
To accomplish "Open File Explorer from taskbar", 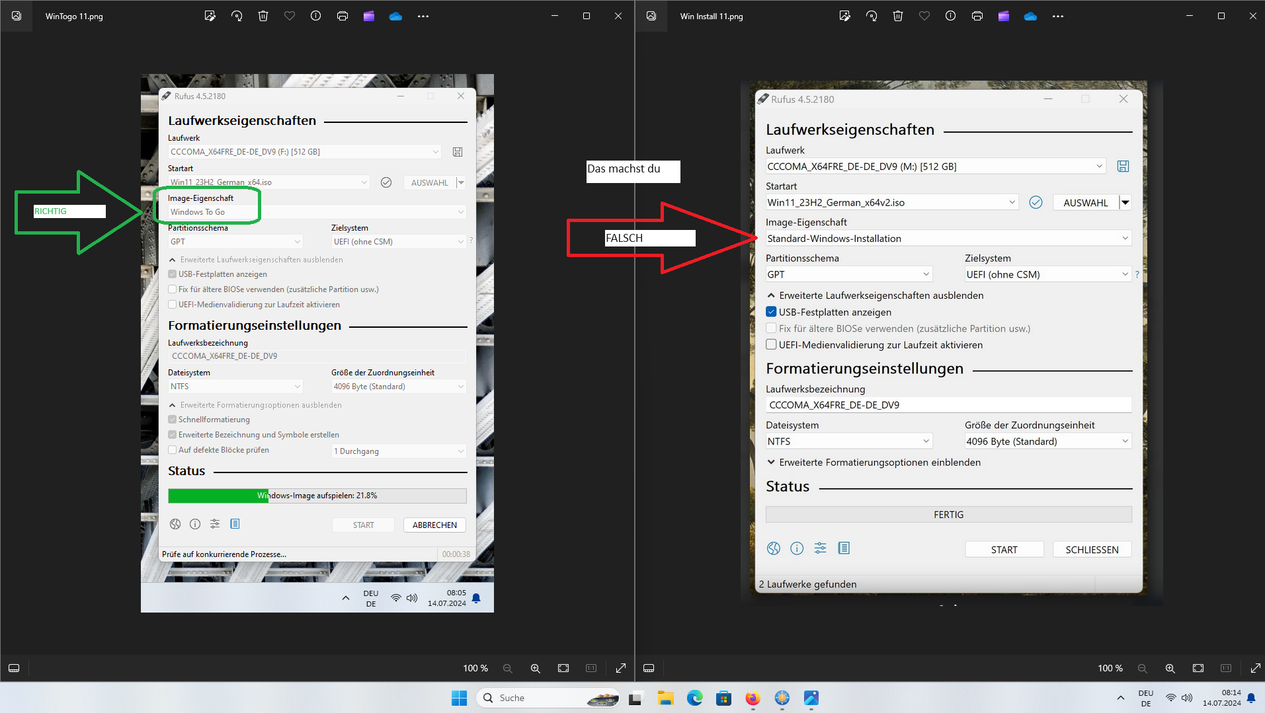I will (x=665, y=698).
